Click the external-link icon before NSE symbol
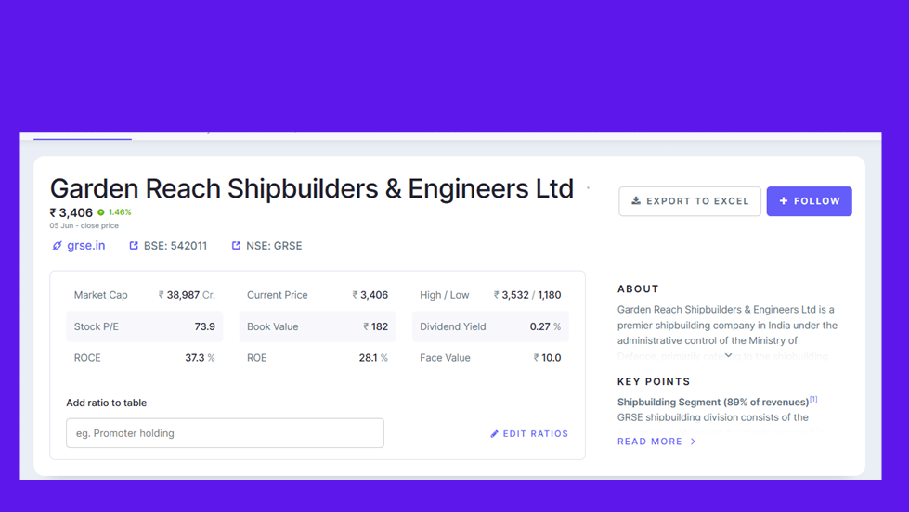This screenshot has width=909, height=512. click(x=236, y=246)
